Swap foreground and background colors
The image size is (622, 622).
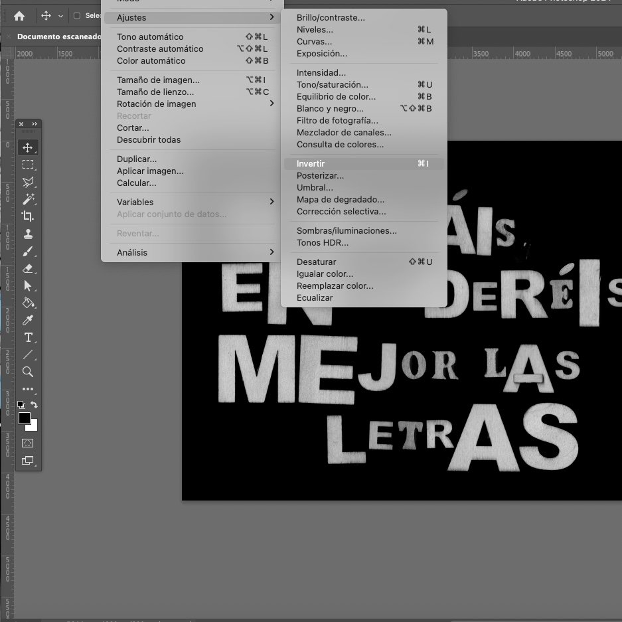pos(35,405)
